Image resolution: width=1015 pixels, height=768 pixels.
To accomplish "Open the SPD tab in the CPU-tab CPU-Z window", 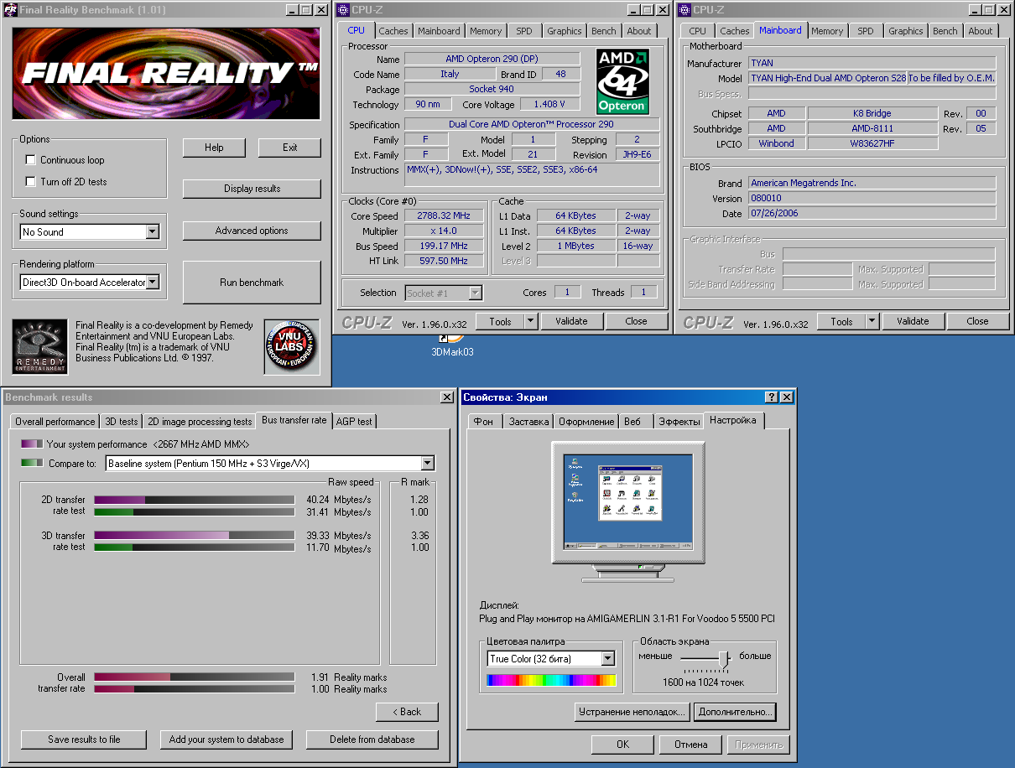I will point(523,31).
